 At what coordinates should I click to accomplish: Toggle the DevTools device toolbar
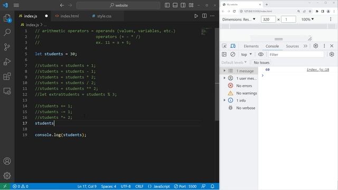[x=233, y=46]
